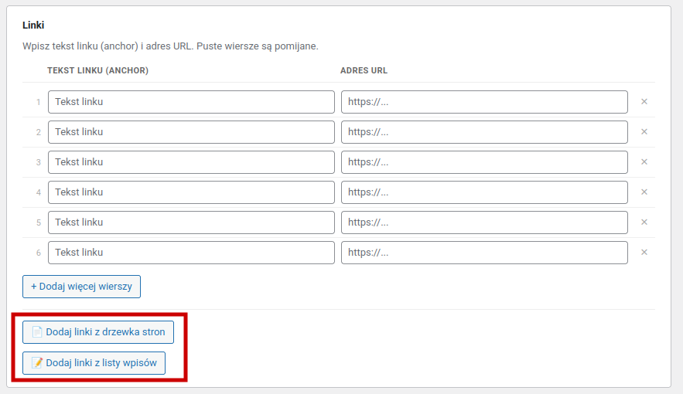Delete row 2 using its × icon
This screenshot has width=683, height=394.
[644, 132]
